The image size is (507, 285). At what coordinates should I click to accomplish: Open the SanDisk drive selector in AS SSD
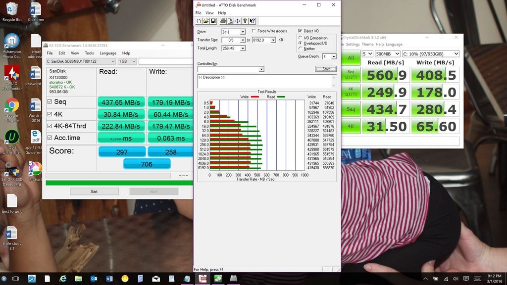pos(81,61)
